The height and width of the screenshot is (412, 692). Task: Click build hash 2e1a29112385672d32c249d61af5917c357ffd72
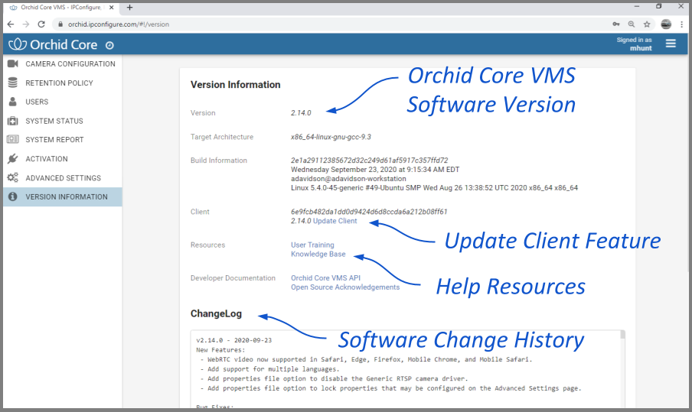pyautogui.click(x=370, y=161)
